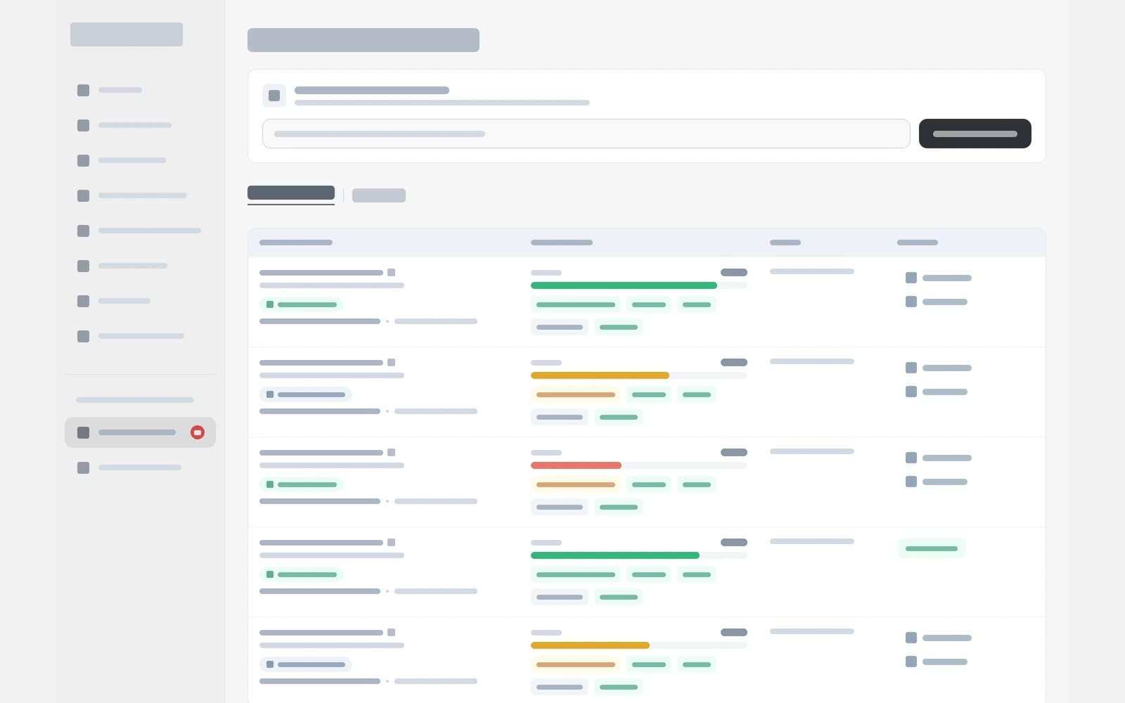Switch to the inactive second tab above the table
Image resolution: width=1125 pixels, height=703 pixels.
[379, 195]
